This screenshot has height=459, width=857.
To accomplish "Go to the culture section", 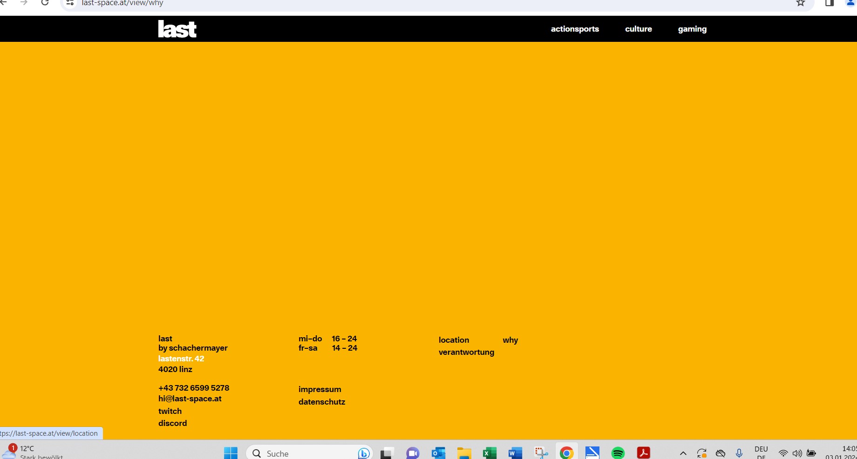I will (x=638, y=29).
